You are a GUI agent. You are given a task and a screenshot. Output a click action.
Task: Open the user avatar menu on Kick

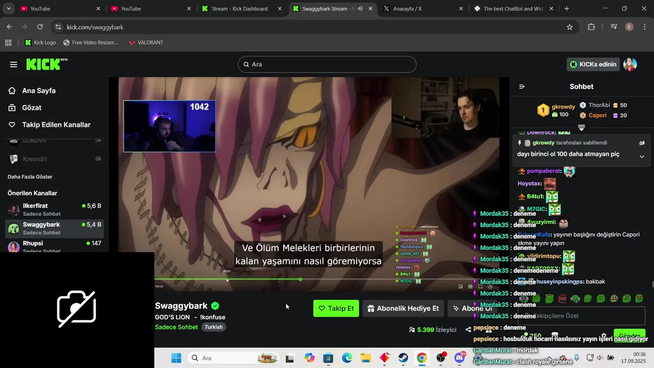point(630,64)
